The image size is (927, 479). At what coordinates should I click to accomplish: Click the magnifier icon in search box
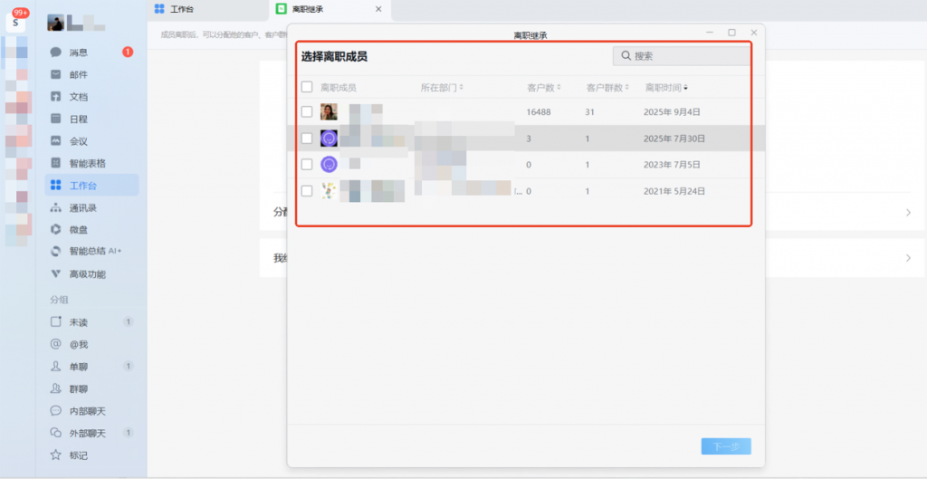tap(626, 56)
